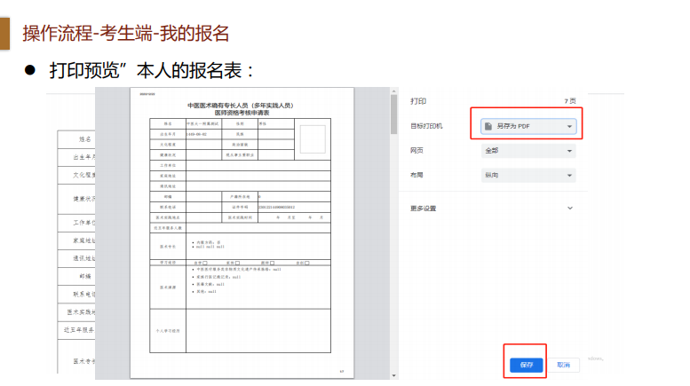The width and height of the screenshot is (690, 386).
Task: Expand the 更多设置 section
Action: pos(569,209)
